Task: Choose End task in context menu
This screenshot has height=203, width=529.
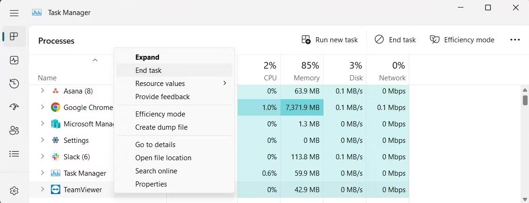Action: point(174,70)
